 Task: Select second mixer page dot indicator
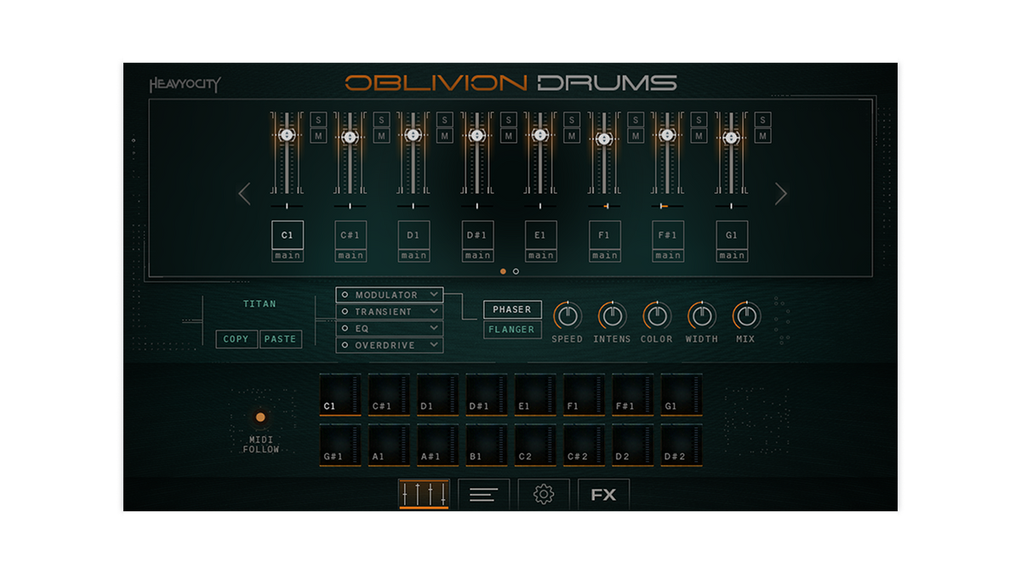coord(516,271)
